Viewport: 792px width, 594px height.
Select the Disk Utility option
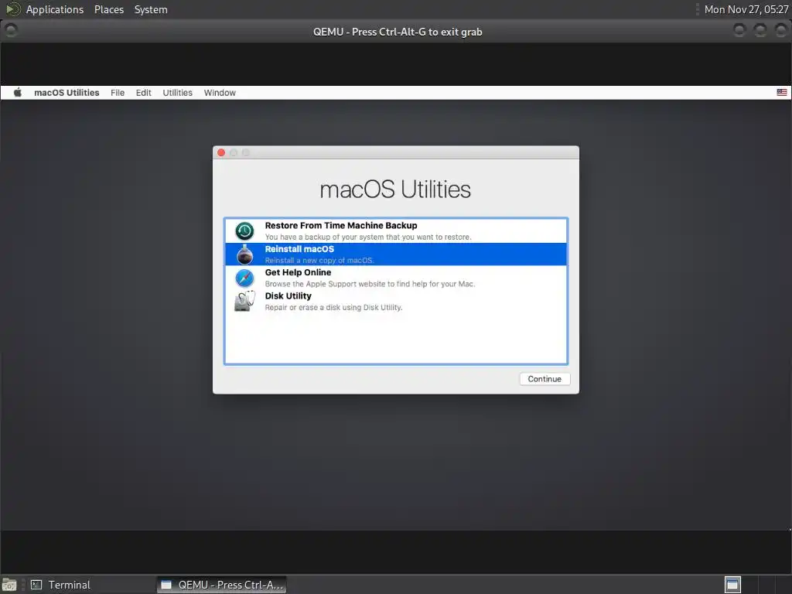[x=396, y=301]
